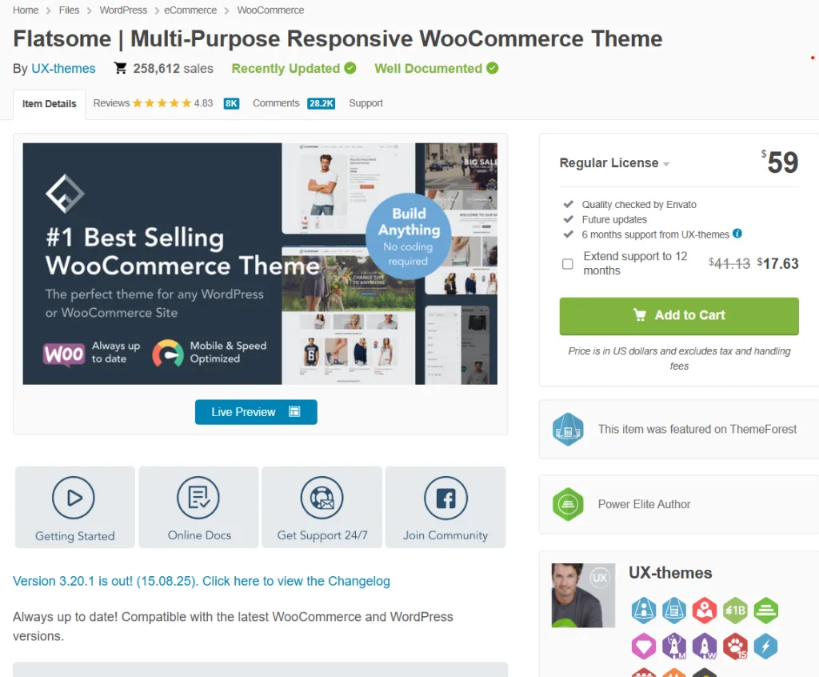The width and height of the screenshot is (819, 677).
Task: Expand the Regular License dropdown
Action: (614, 163)
